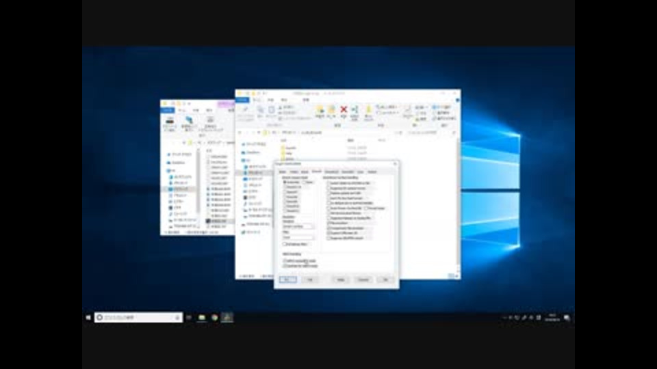Select Quick access in front Explorer navigation pane
657x369 pixels.
[x=254, y=144]
